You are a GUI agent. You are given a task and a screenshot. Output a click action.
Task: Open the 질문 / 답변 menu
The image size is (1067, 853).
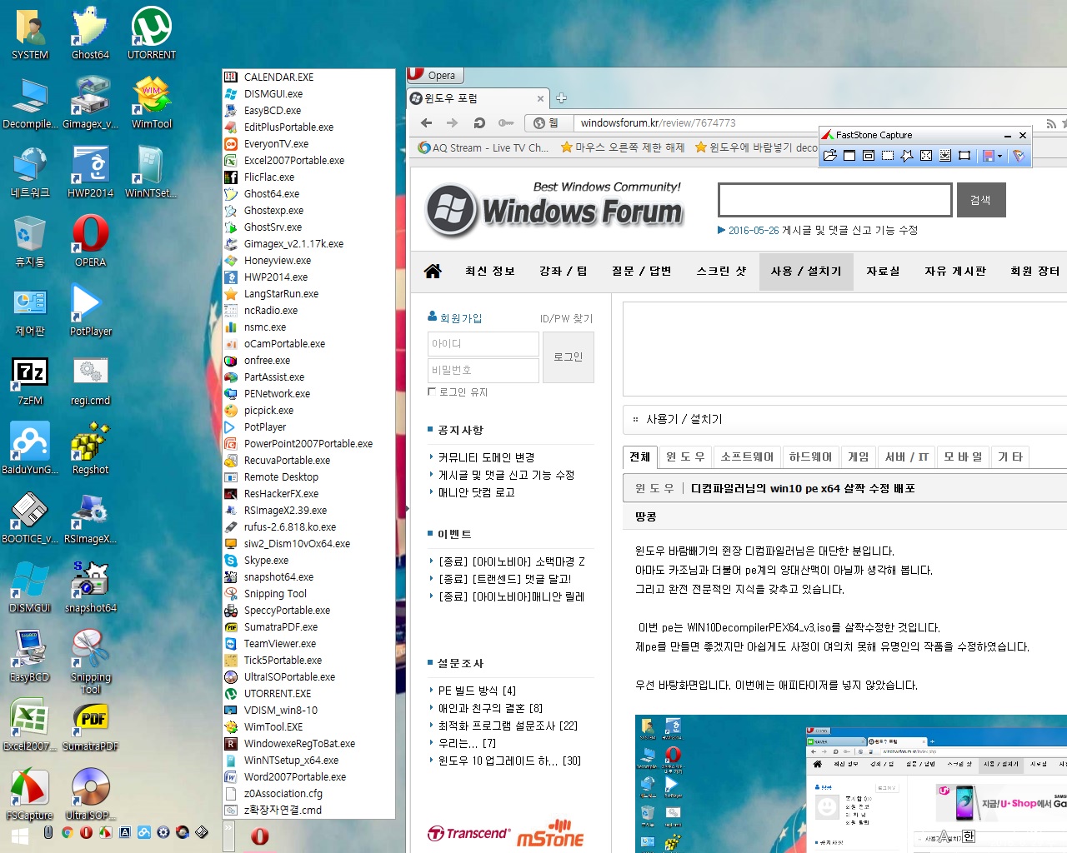click(641, 271)
